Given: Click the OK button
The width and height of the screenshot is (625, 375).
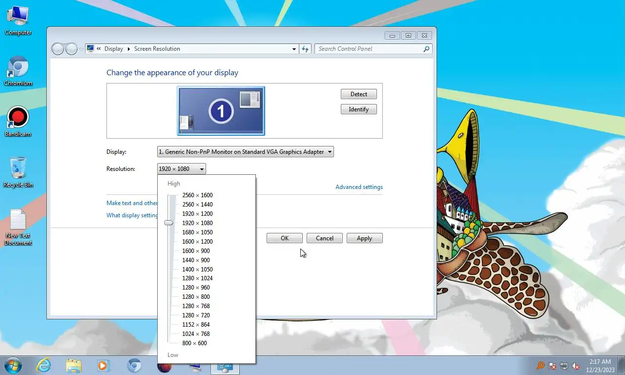Looking at the screenshot, I should pos(285,238).
